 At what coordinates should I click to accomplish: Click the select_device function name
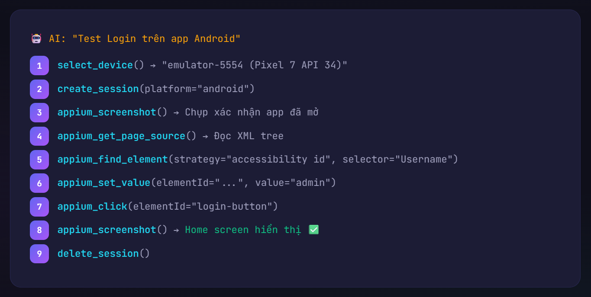(95, 65)
